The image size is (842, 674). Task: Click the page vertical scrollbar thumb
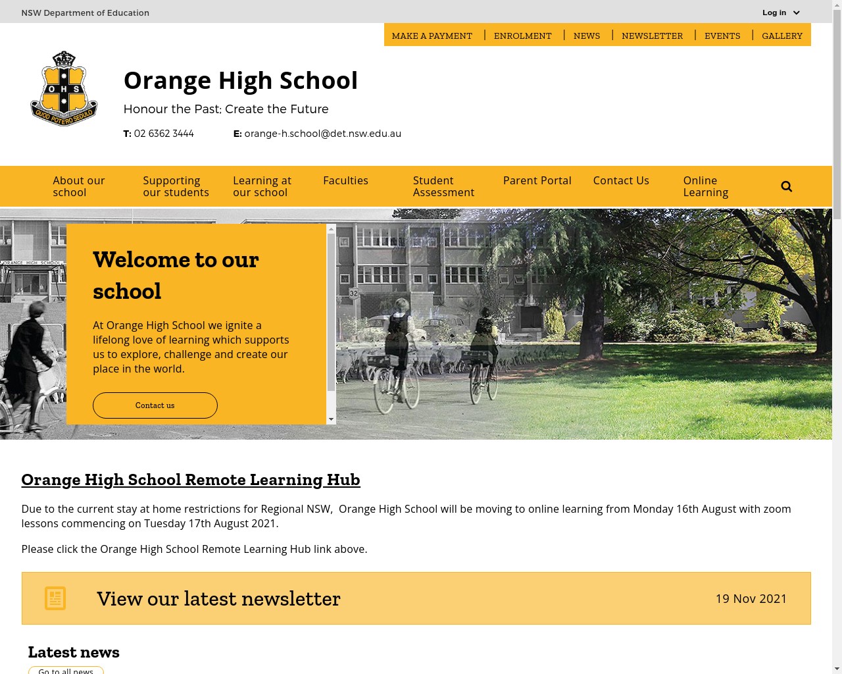(837, 115)
